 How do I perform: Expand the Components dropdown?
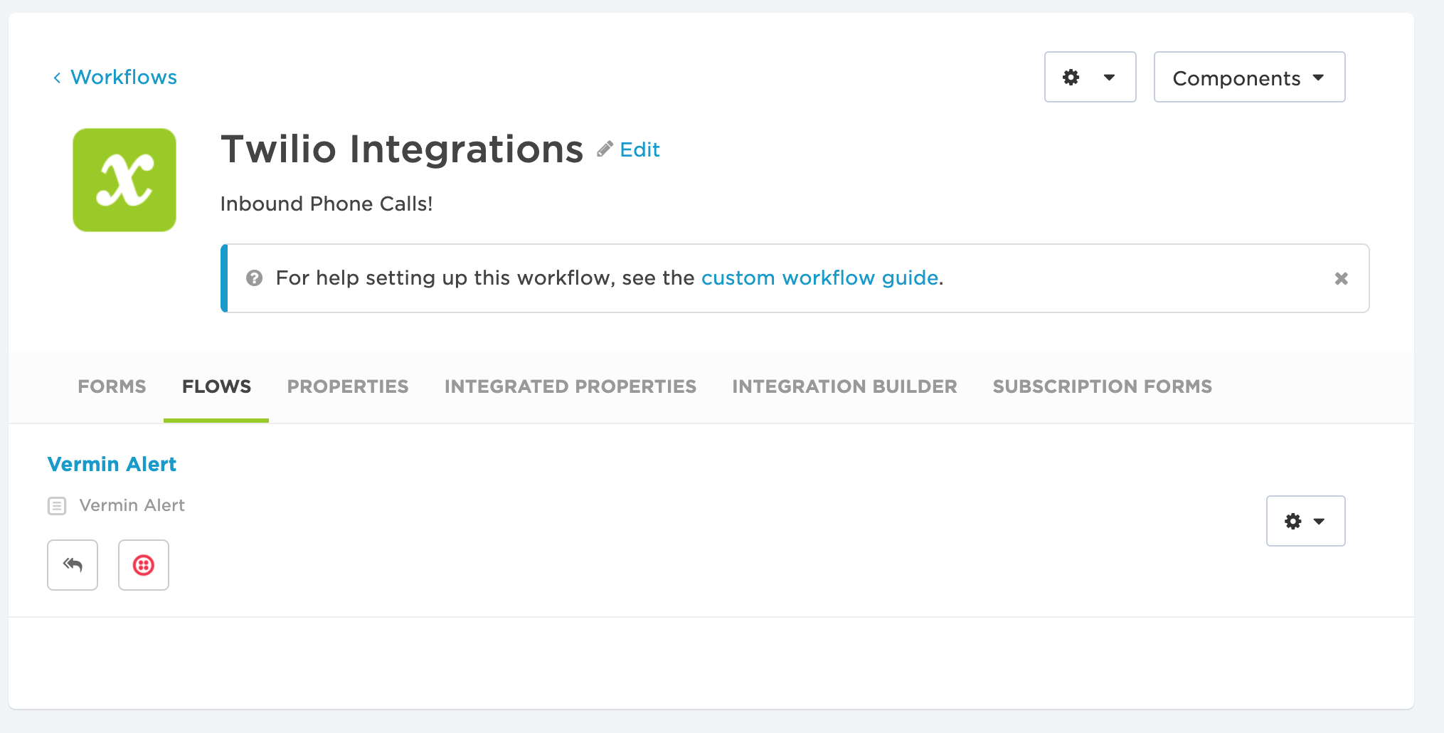(x=1249, y=77)
